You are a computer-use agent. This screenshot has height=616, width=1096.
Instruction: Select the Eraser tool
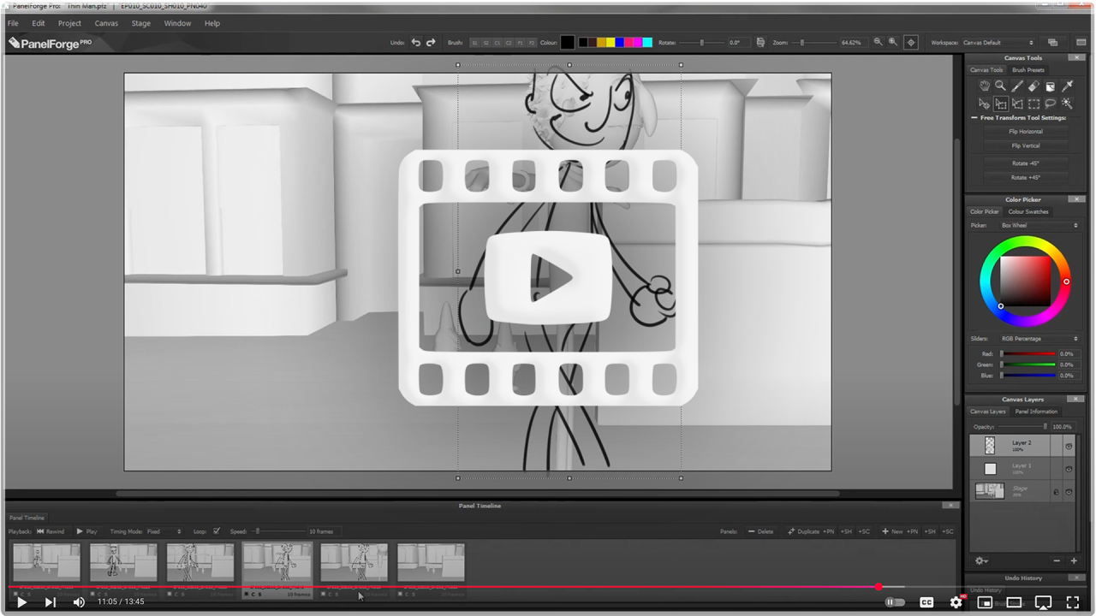(x=1033, y=86)
